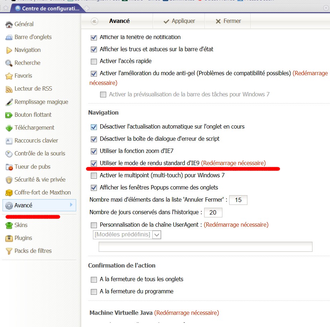The image size is (330, 327).
Task: Open Coffre-fort de Maxthon via its box icon
Action: [9, 192]
